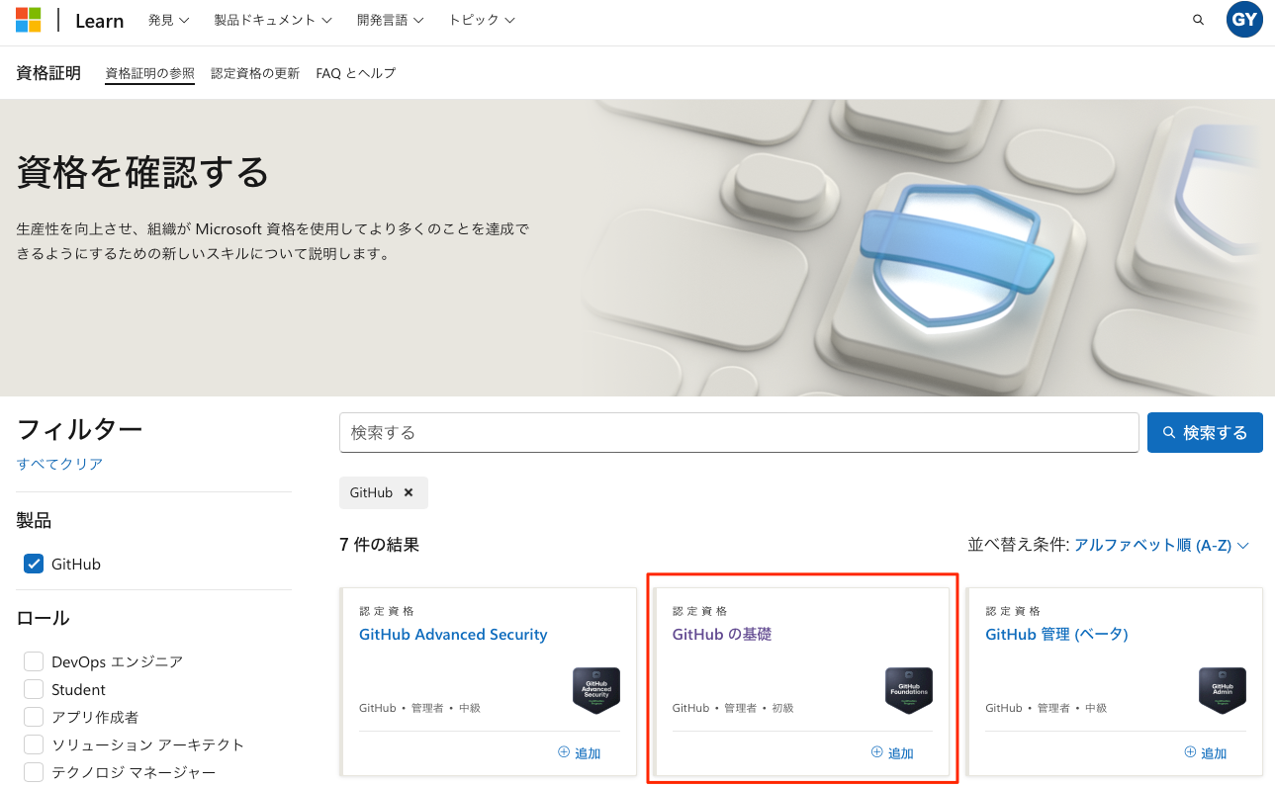Click すべてクリア to clear filters
1275x787 pixels.
tap(59, 464)
